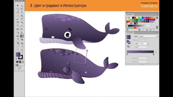The height and width of the screenshot is (97, 173).
Task: Click the Swap Fill and Stroke arrow
Action: click(22, 53)
